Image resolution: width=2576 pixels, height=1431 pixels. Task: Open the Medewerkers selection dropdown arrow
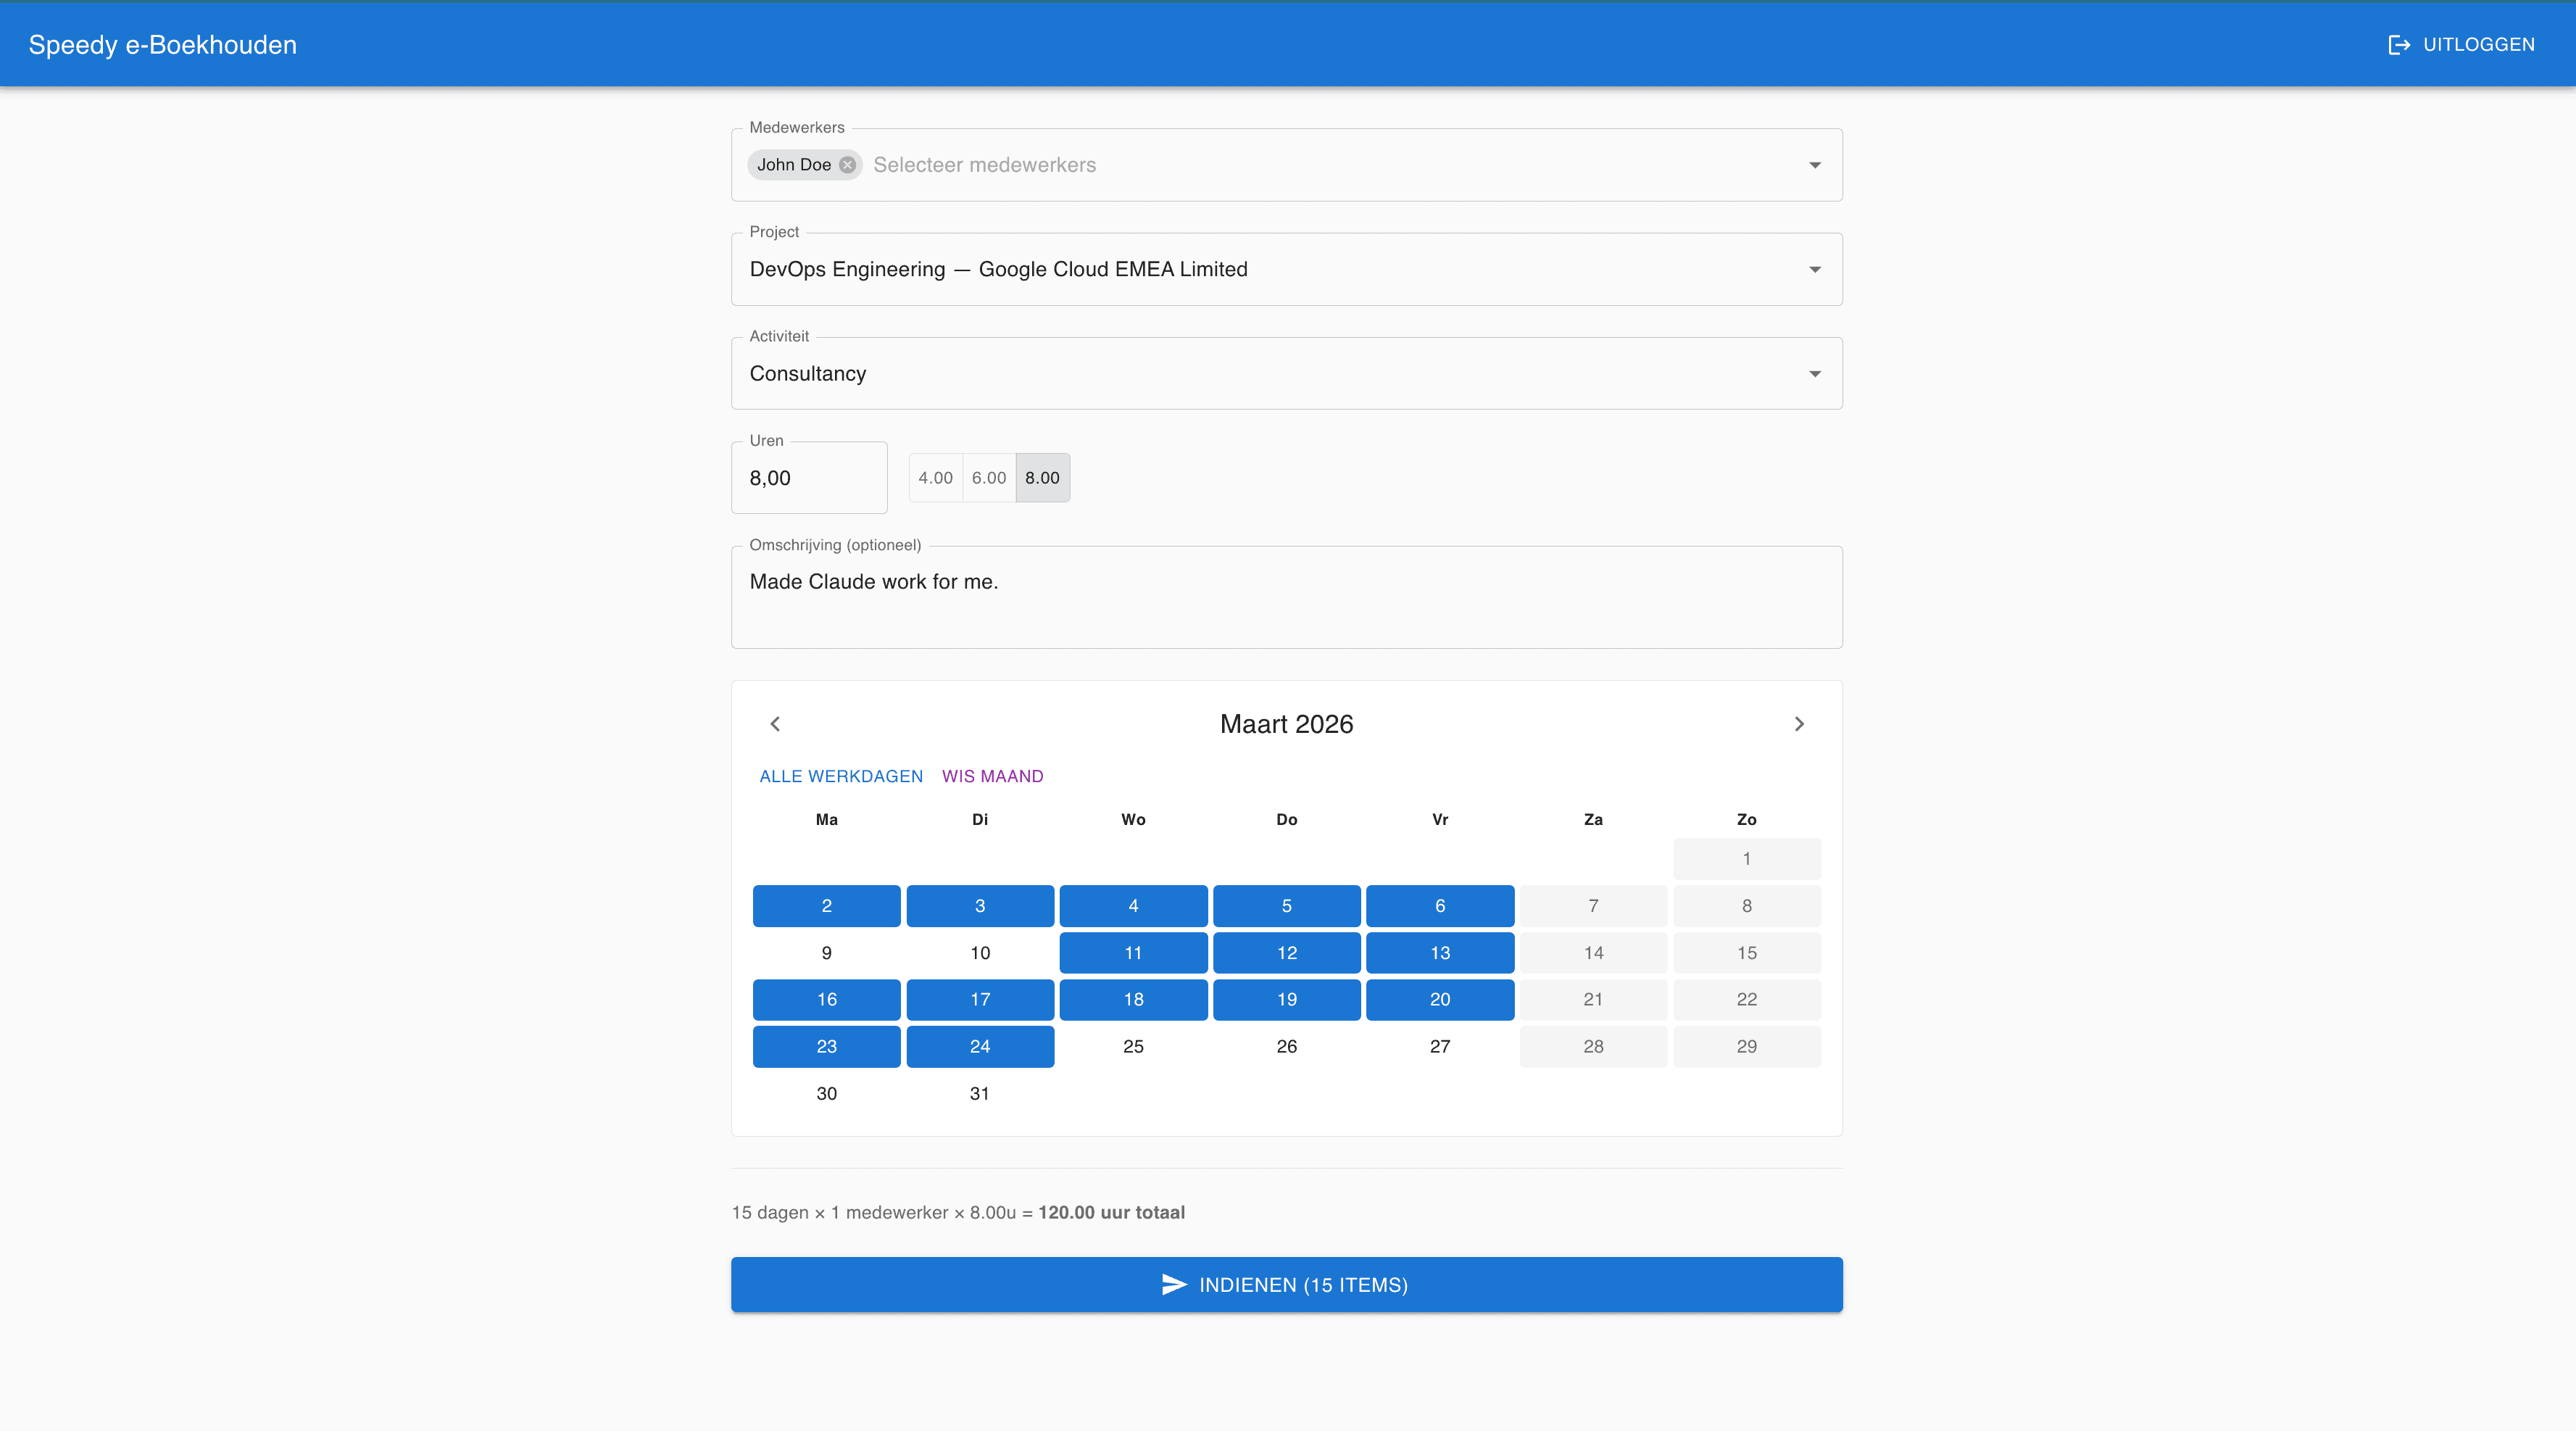pos(1815,165)
